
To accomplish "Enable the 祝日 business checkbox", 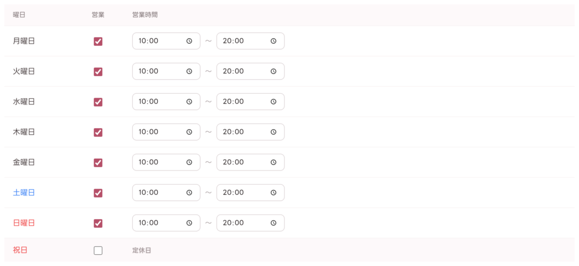I will (98, 251).
